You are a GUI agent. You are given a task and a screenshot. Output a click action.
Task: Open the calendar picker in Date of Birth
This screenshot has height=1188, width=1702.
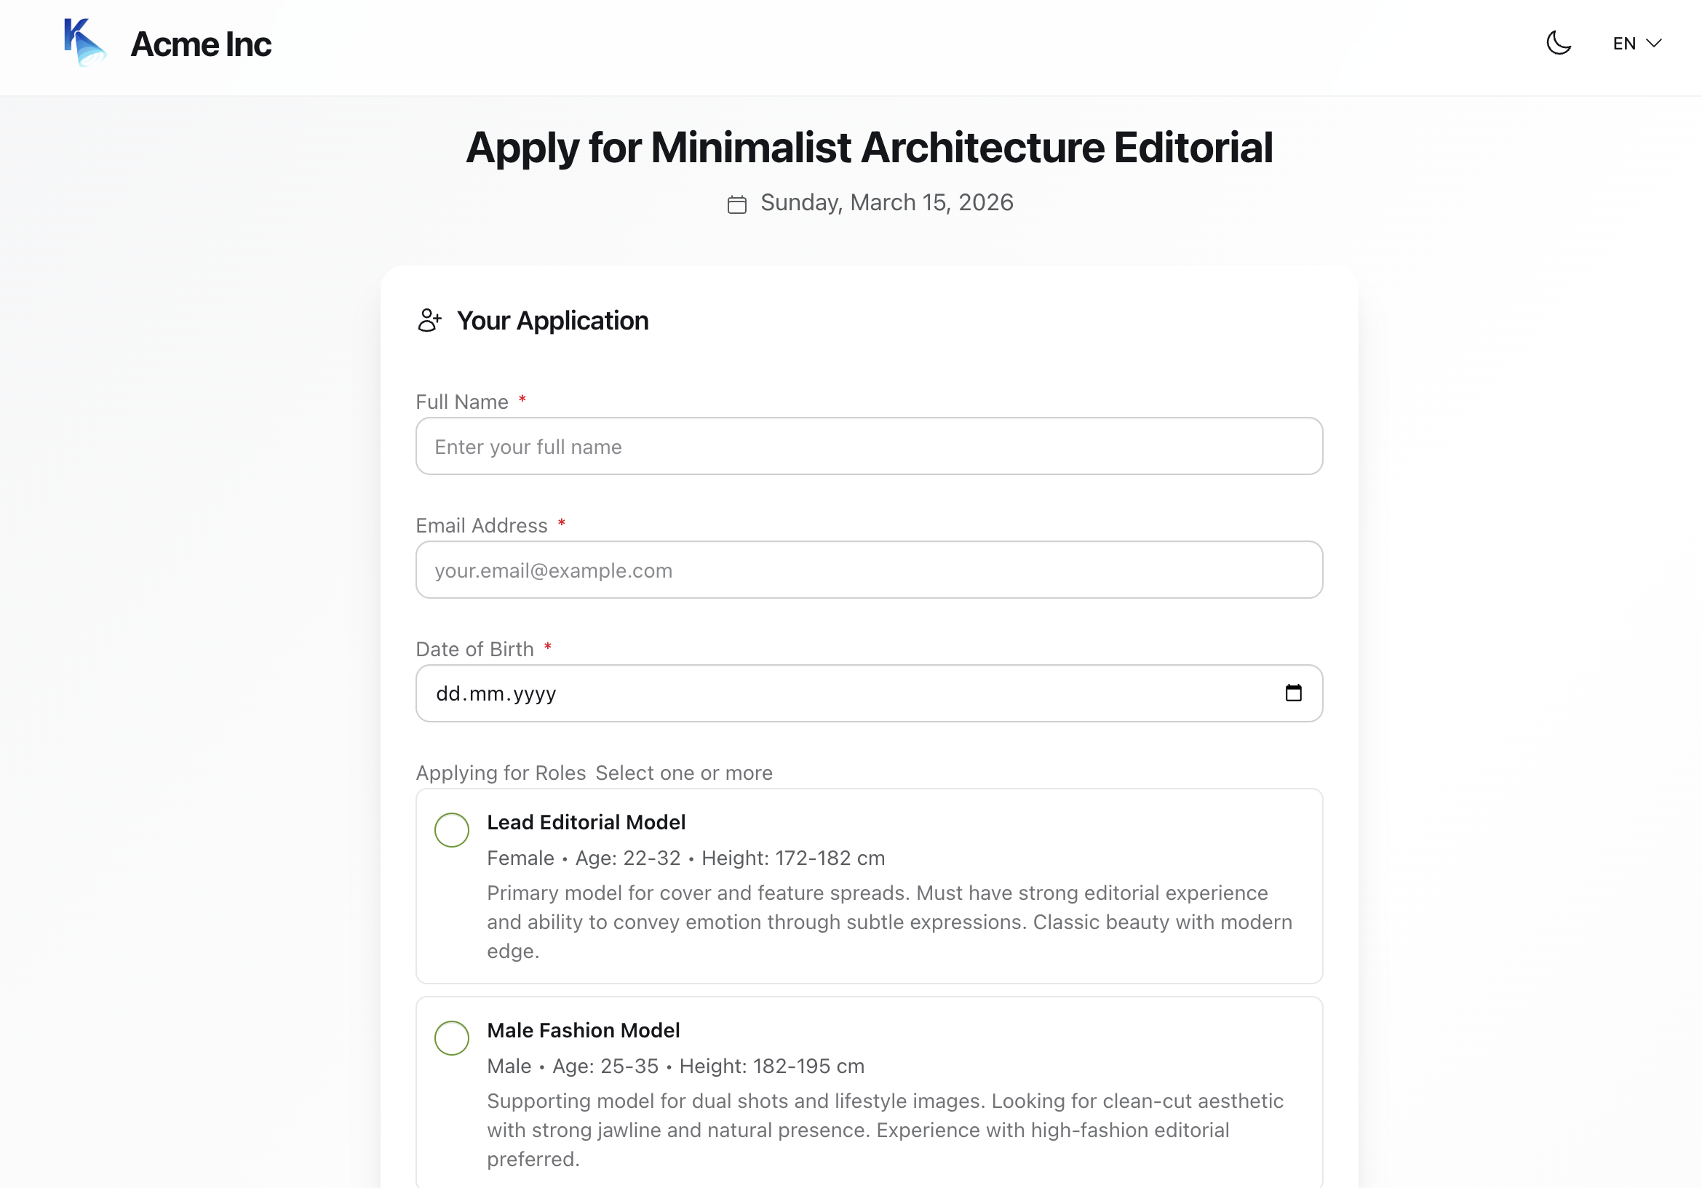click(1293, 693)
